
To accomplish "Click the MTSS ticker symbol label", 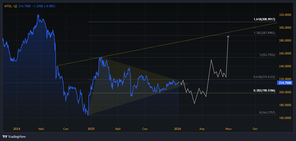I will tap(8, 6).
